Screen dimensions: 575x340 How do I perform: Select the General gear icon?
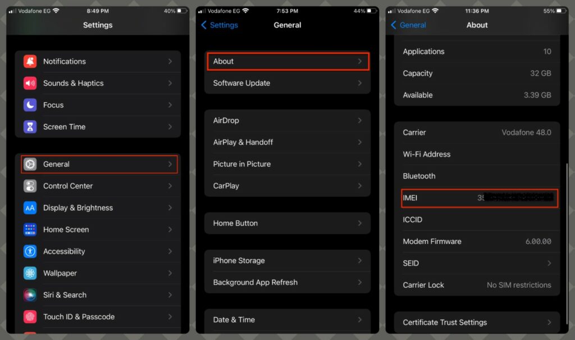[30, 164]
